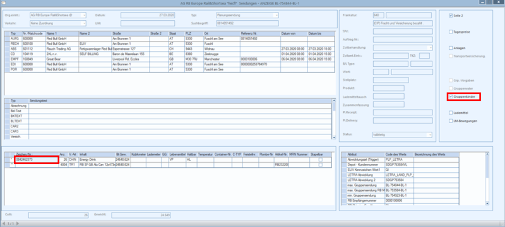Click the RB SF GB Alu Can content cell
Viewport: 505px width, 227px height.
click(97, 165)
